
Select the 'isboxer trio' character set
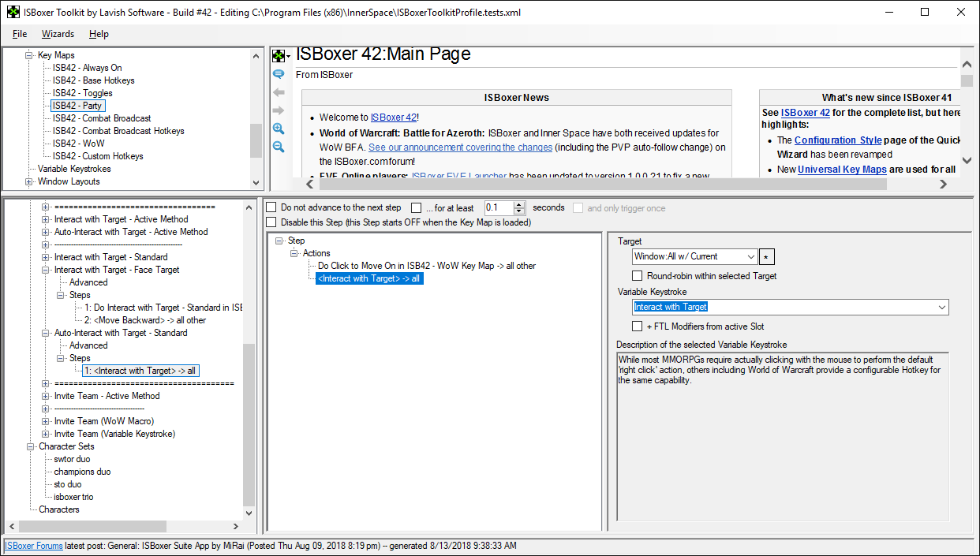(x=73, y=497)
